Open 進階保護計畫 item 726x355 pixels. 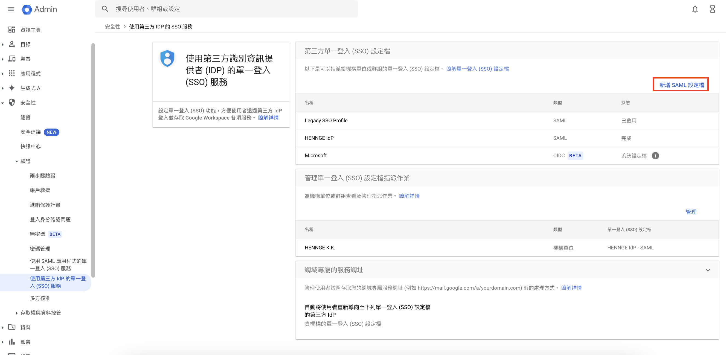(x=45, y=205)
